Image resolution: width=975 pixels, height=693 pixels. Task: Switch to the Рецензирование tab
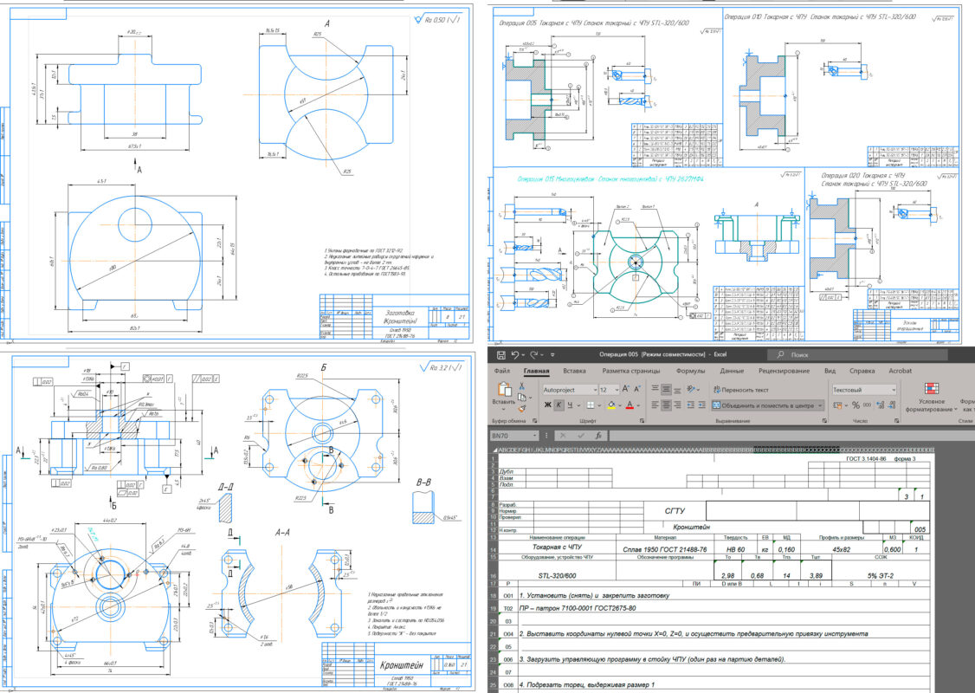784,371
